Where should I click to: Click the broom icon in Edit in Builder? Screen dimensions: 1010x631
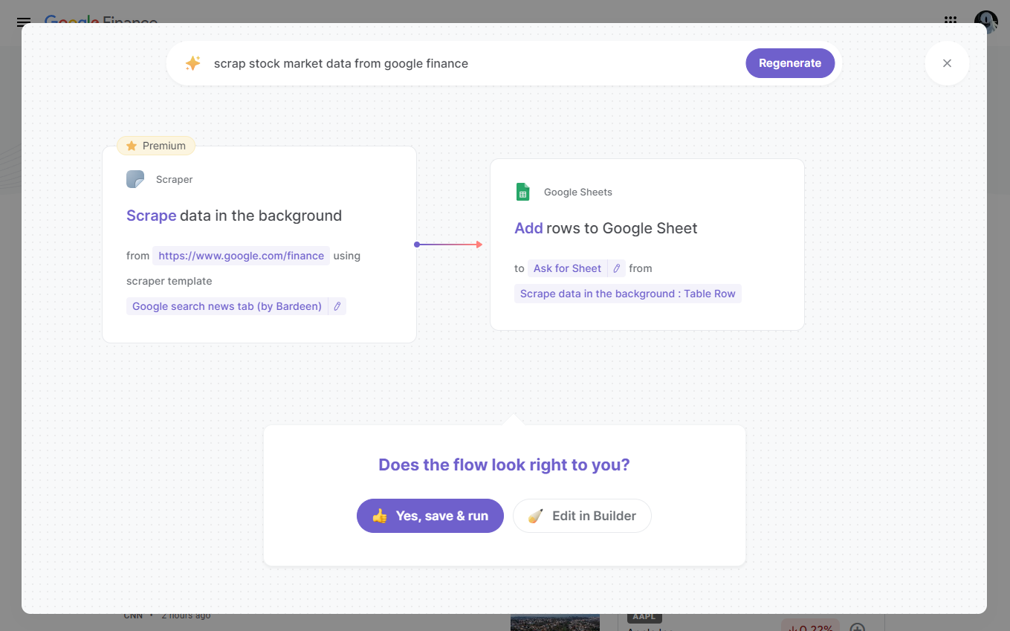coord(536,516)
